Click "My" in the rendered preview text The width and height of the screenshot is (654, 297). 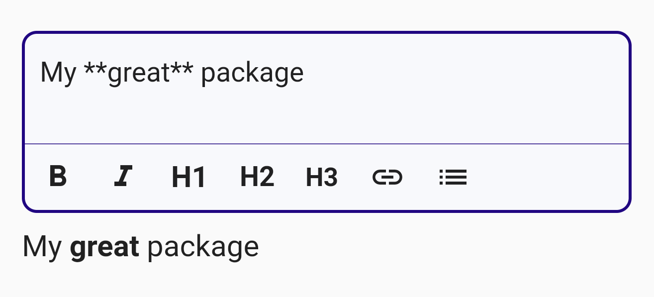(x=42, y=247)
